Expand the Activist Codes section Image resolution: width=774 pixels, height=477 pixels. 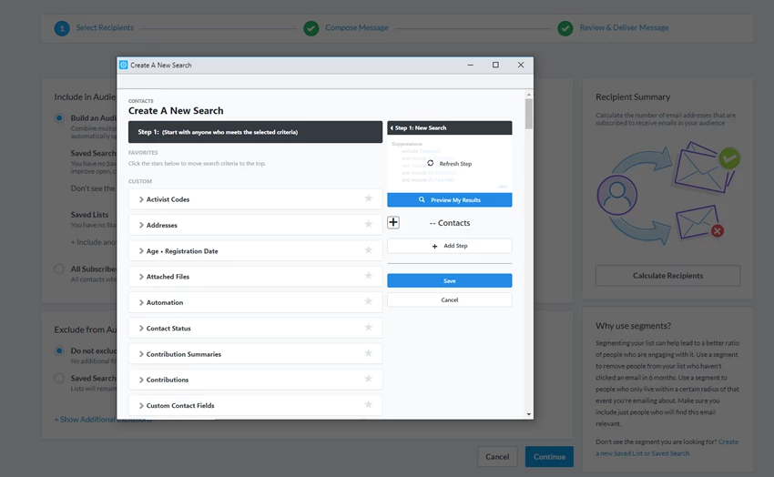tap(141, 199)
